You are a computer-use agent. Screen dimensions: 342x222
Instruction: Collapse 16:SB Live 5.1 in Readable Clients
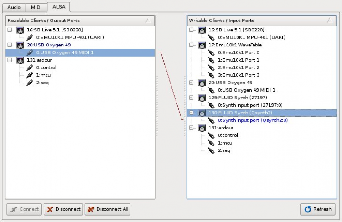pos(10,30)
